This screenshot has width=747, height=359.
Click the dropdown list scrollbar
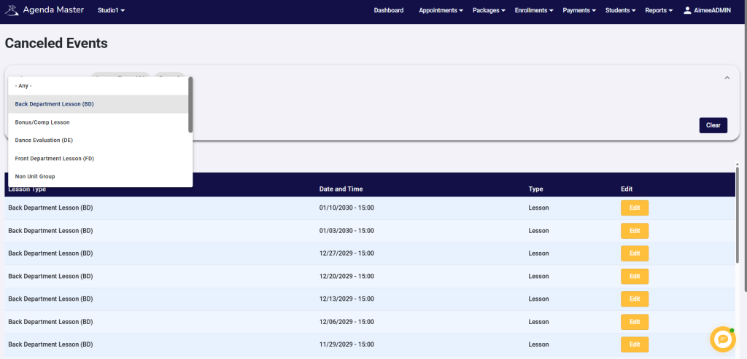[190, 105]
